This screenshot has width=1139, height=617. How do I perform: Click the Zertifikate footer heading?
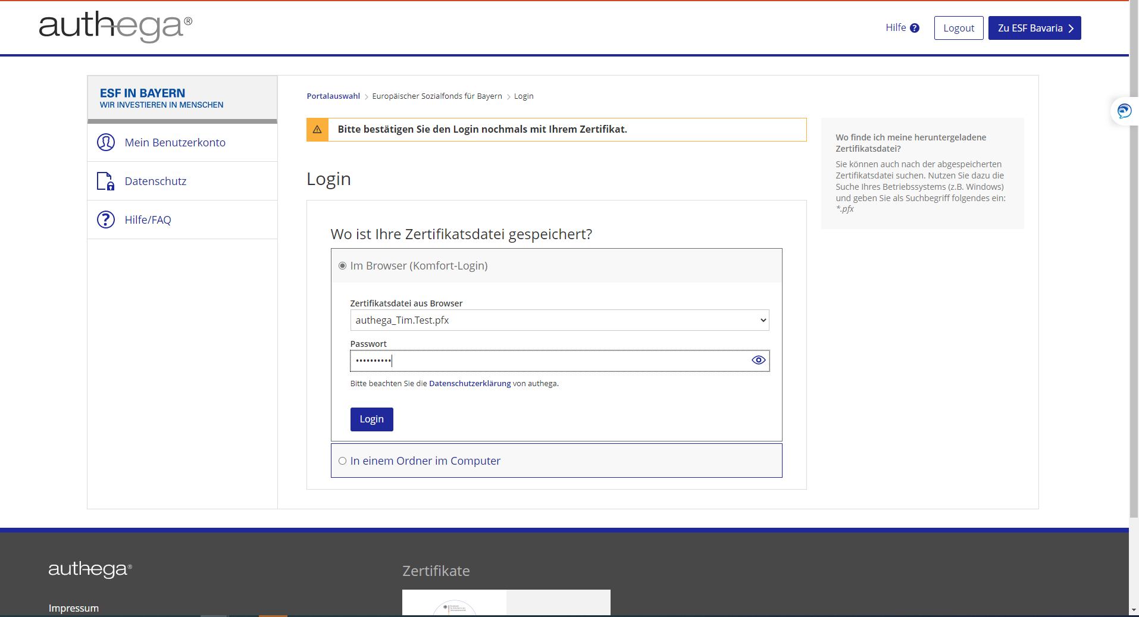click(436, 571)
